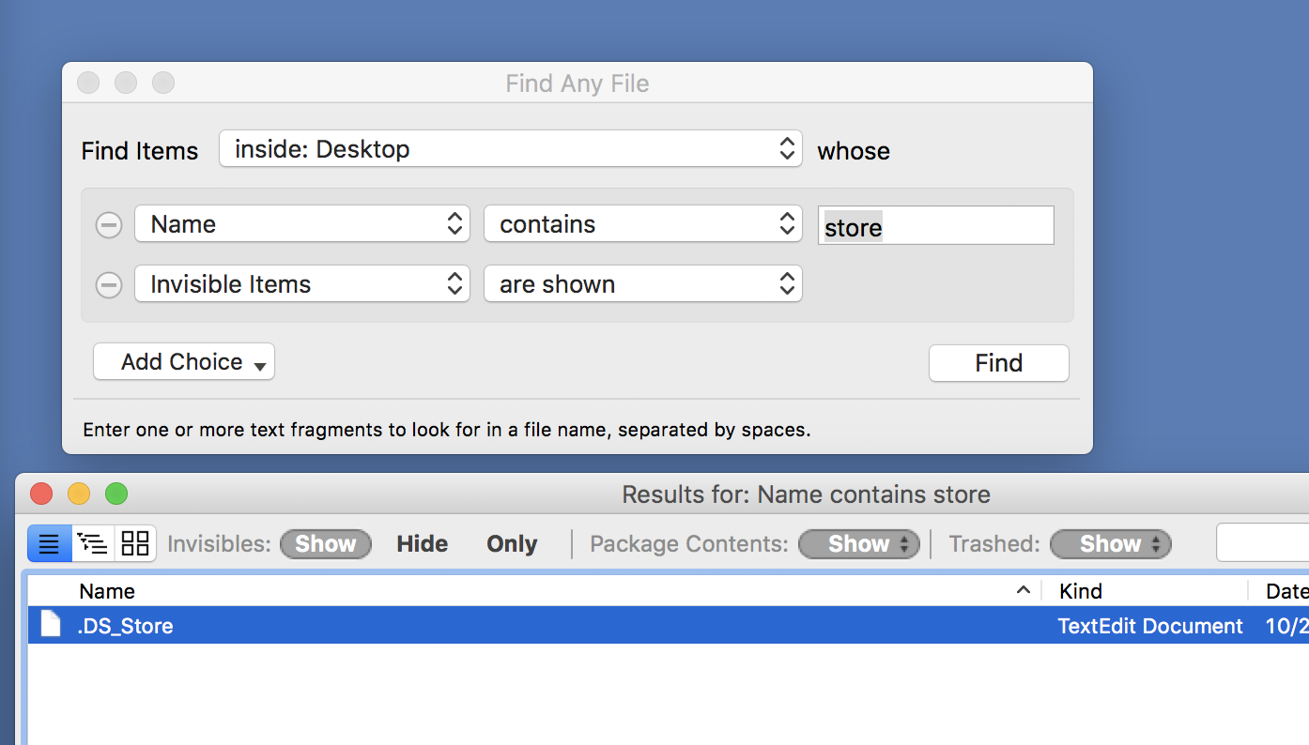Screen dimensions: 1309x745
Task: Switch results to hierarchical tree view
Action: (93, 543)
